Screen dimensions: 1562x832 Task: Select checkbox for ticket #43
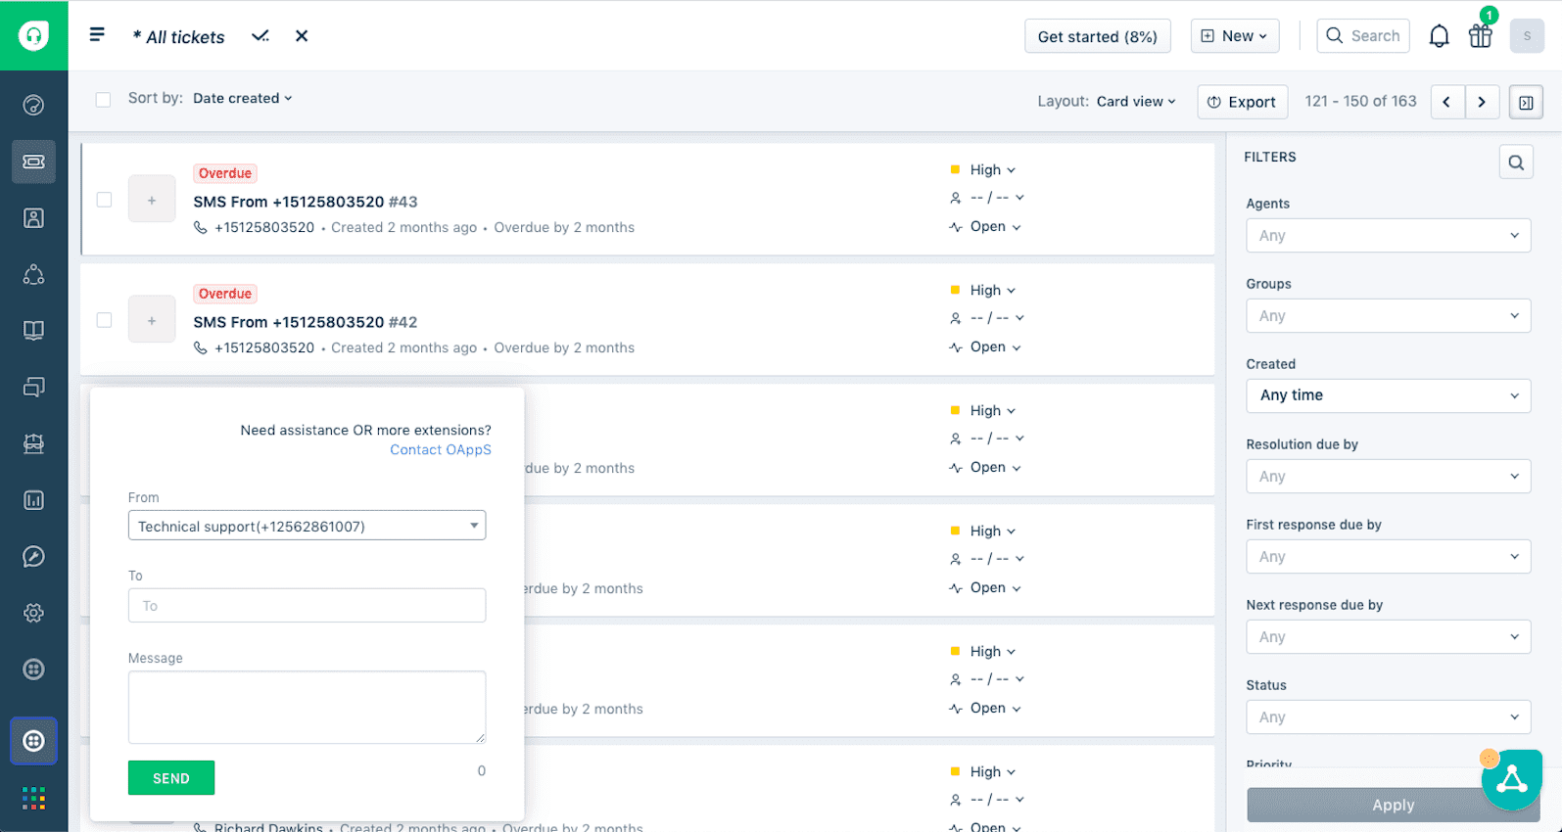[x=104, y=200]
